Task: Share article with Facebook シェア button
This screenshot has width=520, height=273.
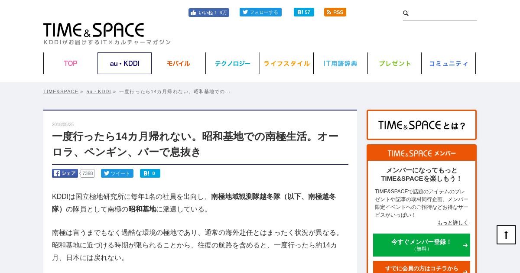Action: (x=65, y=173)
